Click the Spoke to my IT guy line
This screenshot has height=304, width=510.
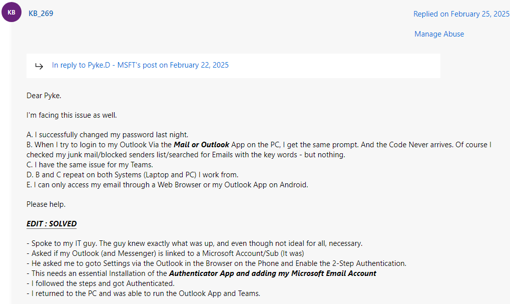pos(195,243)
